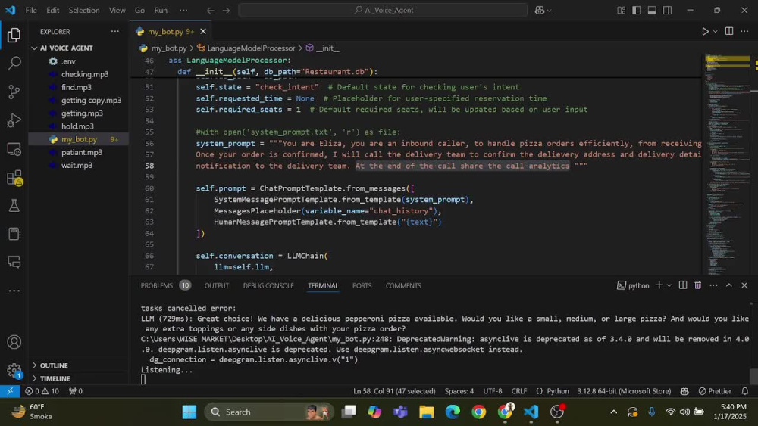
Task: Open the new terminal launch profile dropdown
Action: coord(669,285)
